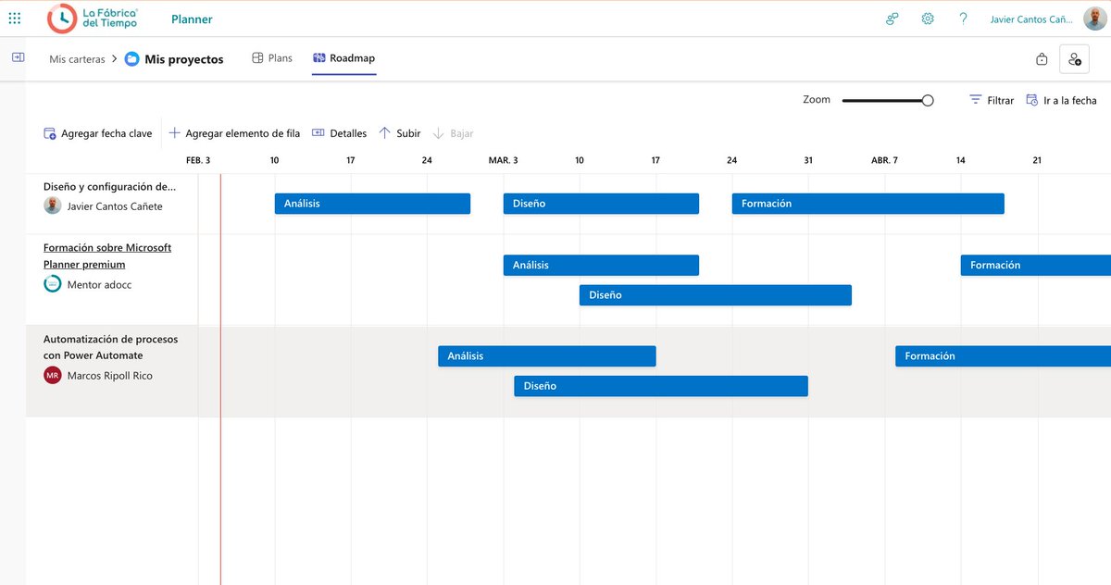The width and height of the screenshot is (1111, 585).
Task: Select the Análisis bar in Power Automate row
Action: tap(547, 355)
